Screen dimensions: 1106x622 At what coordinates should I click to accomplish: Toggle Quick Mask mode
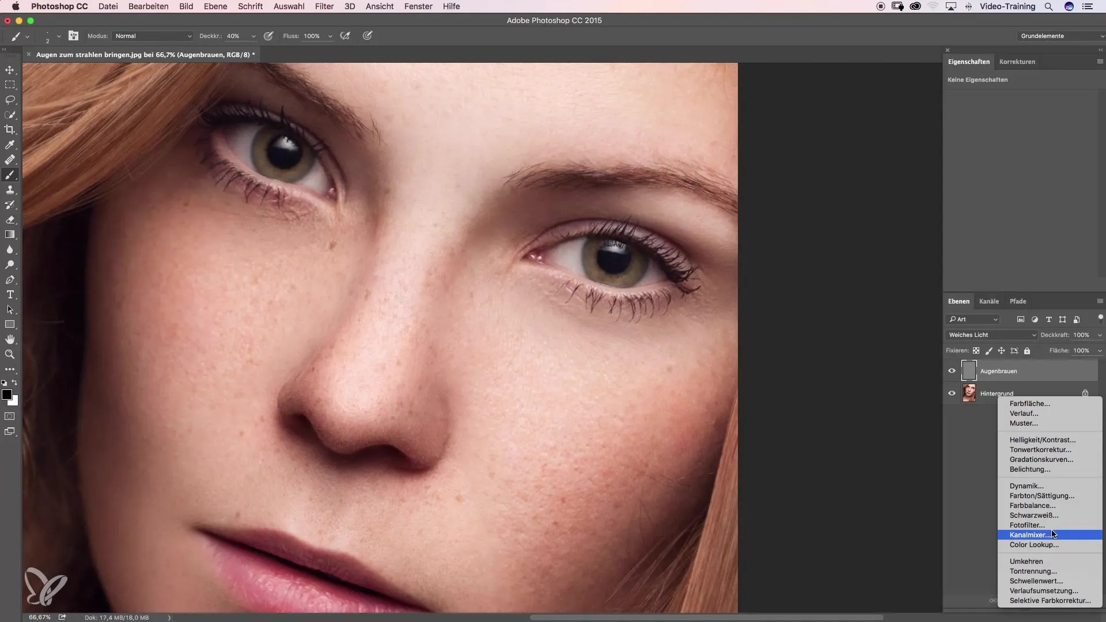(10, 416)
